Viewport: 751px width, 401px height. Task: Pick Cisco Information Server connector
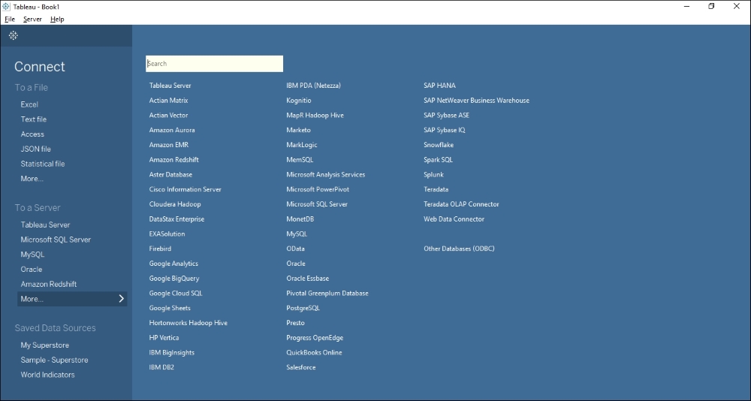coord(185,189)
